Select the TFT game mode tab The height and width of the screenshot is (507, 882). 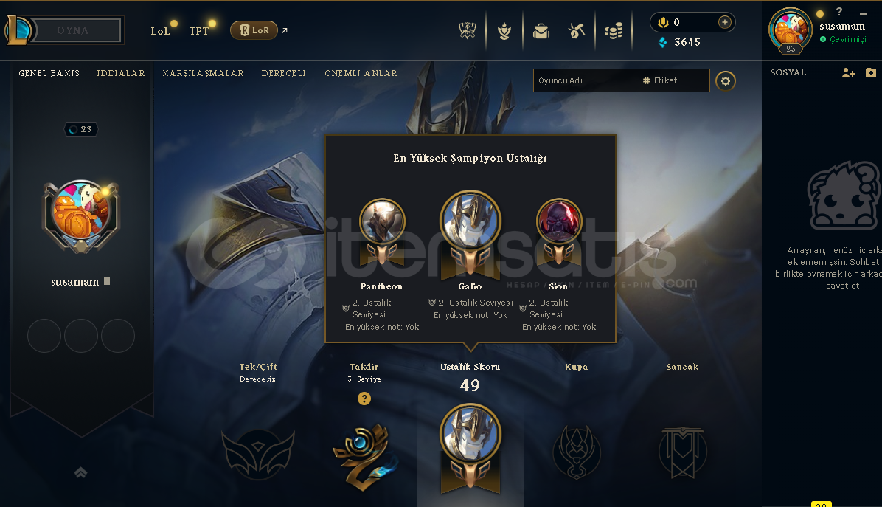pos(199,31)
